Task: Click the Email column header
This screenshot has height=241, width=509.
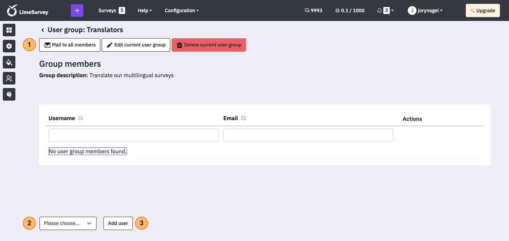Action: [231, 118]
